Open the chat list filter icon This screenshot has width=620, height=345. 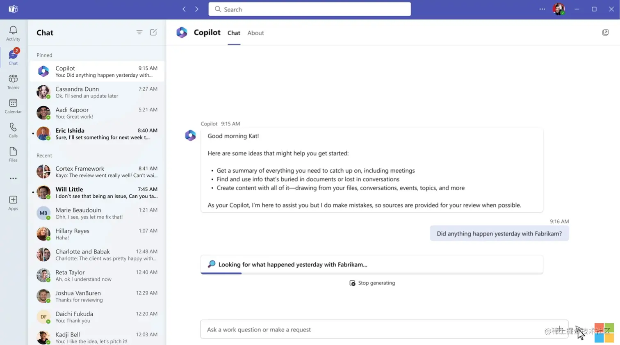point(139,32)
